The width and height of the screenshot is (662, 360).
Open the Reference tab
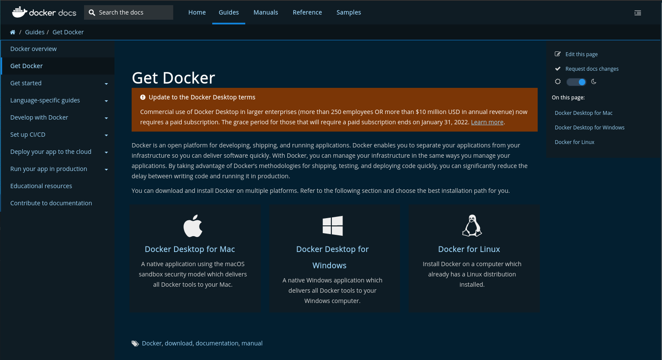307,12
